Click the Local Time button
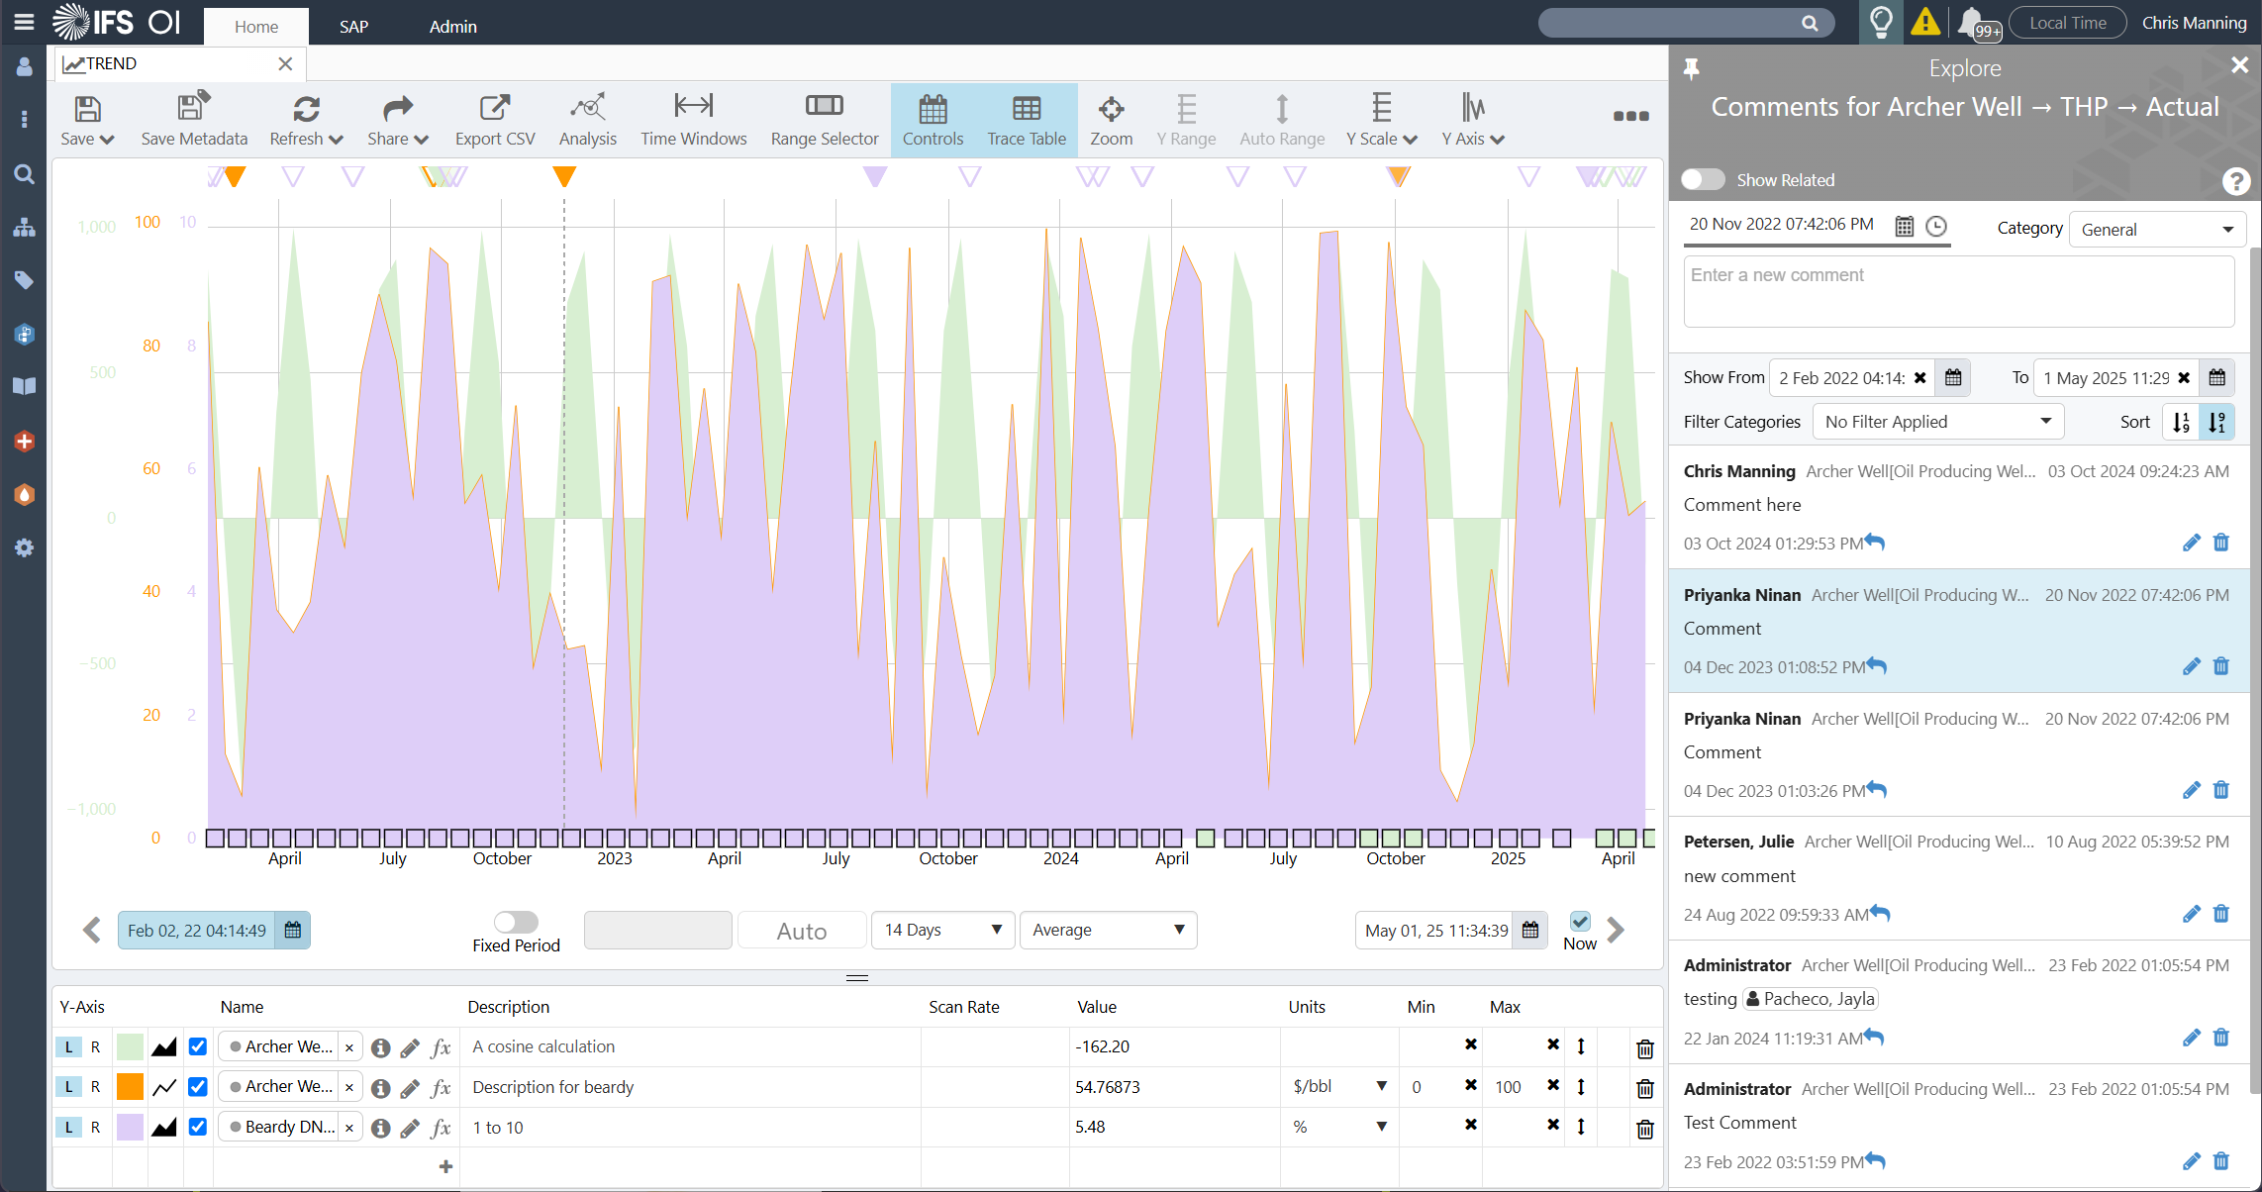Image resolution: width=2262 pixels, height=1192 pixels. 2067,23
